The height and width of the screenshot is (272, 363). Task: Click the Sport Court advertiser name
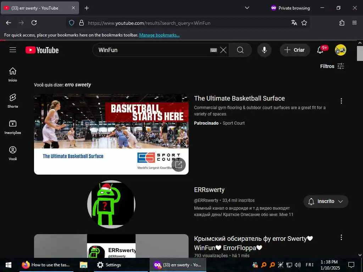tap(233, 123)
